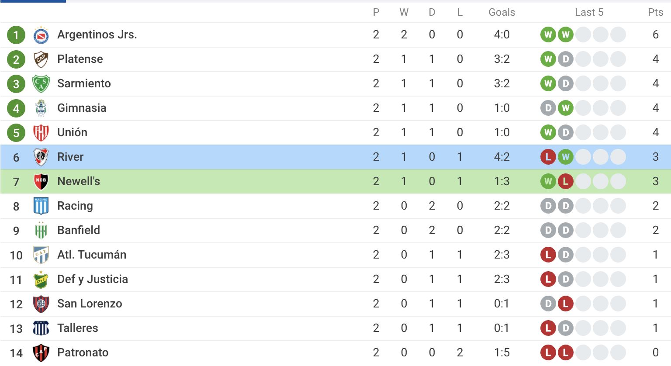Click the Talleres crest

(x=41, y=328)
